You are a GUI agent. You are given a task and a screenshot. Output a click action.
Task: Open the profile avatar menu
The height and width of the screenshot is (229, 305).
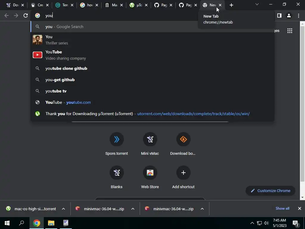pos(289,16)
